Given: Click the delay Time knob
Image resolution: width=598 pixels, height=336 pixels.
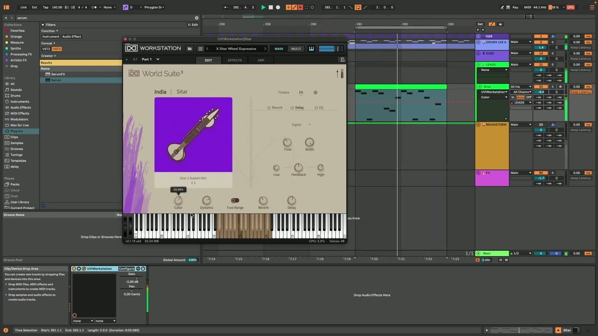Looking at the screenshot, I should [287, 142].
